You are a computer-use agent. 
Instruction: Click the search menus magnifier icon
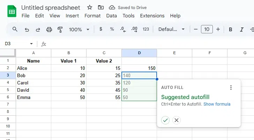click(15, 30)
